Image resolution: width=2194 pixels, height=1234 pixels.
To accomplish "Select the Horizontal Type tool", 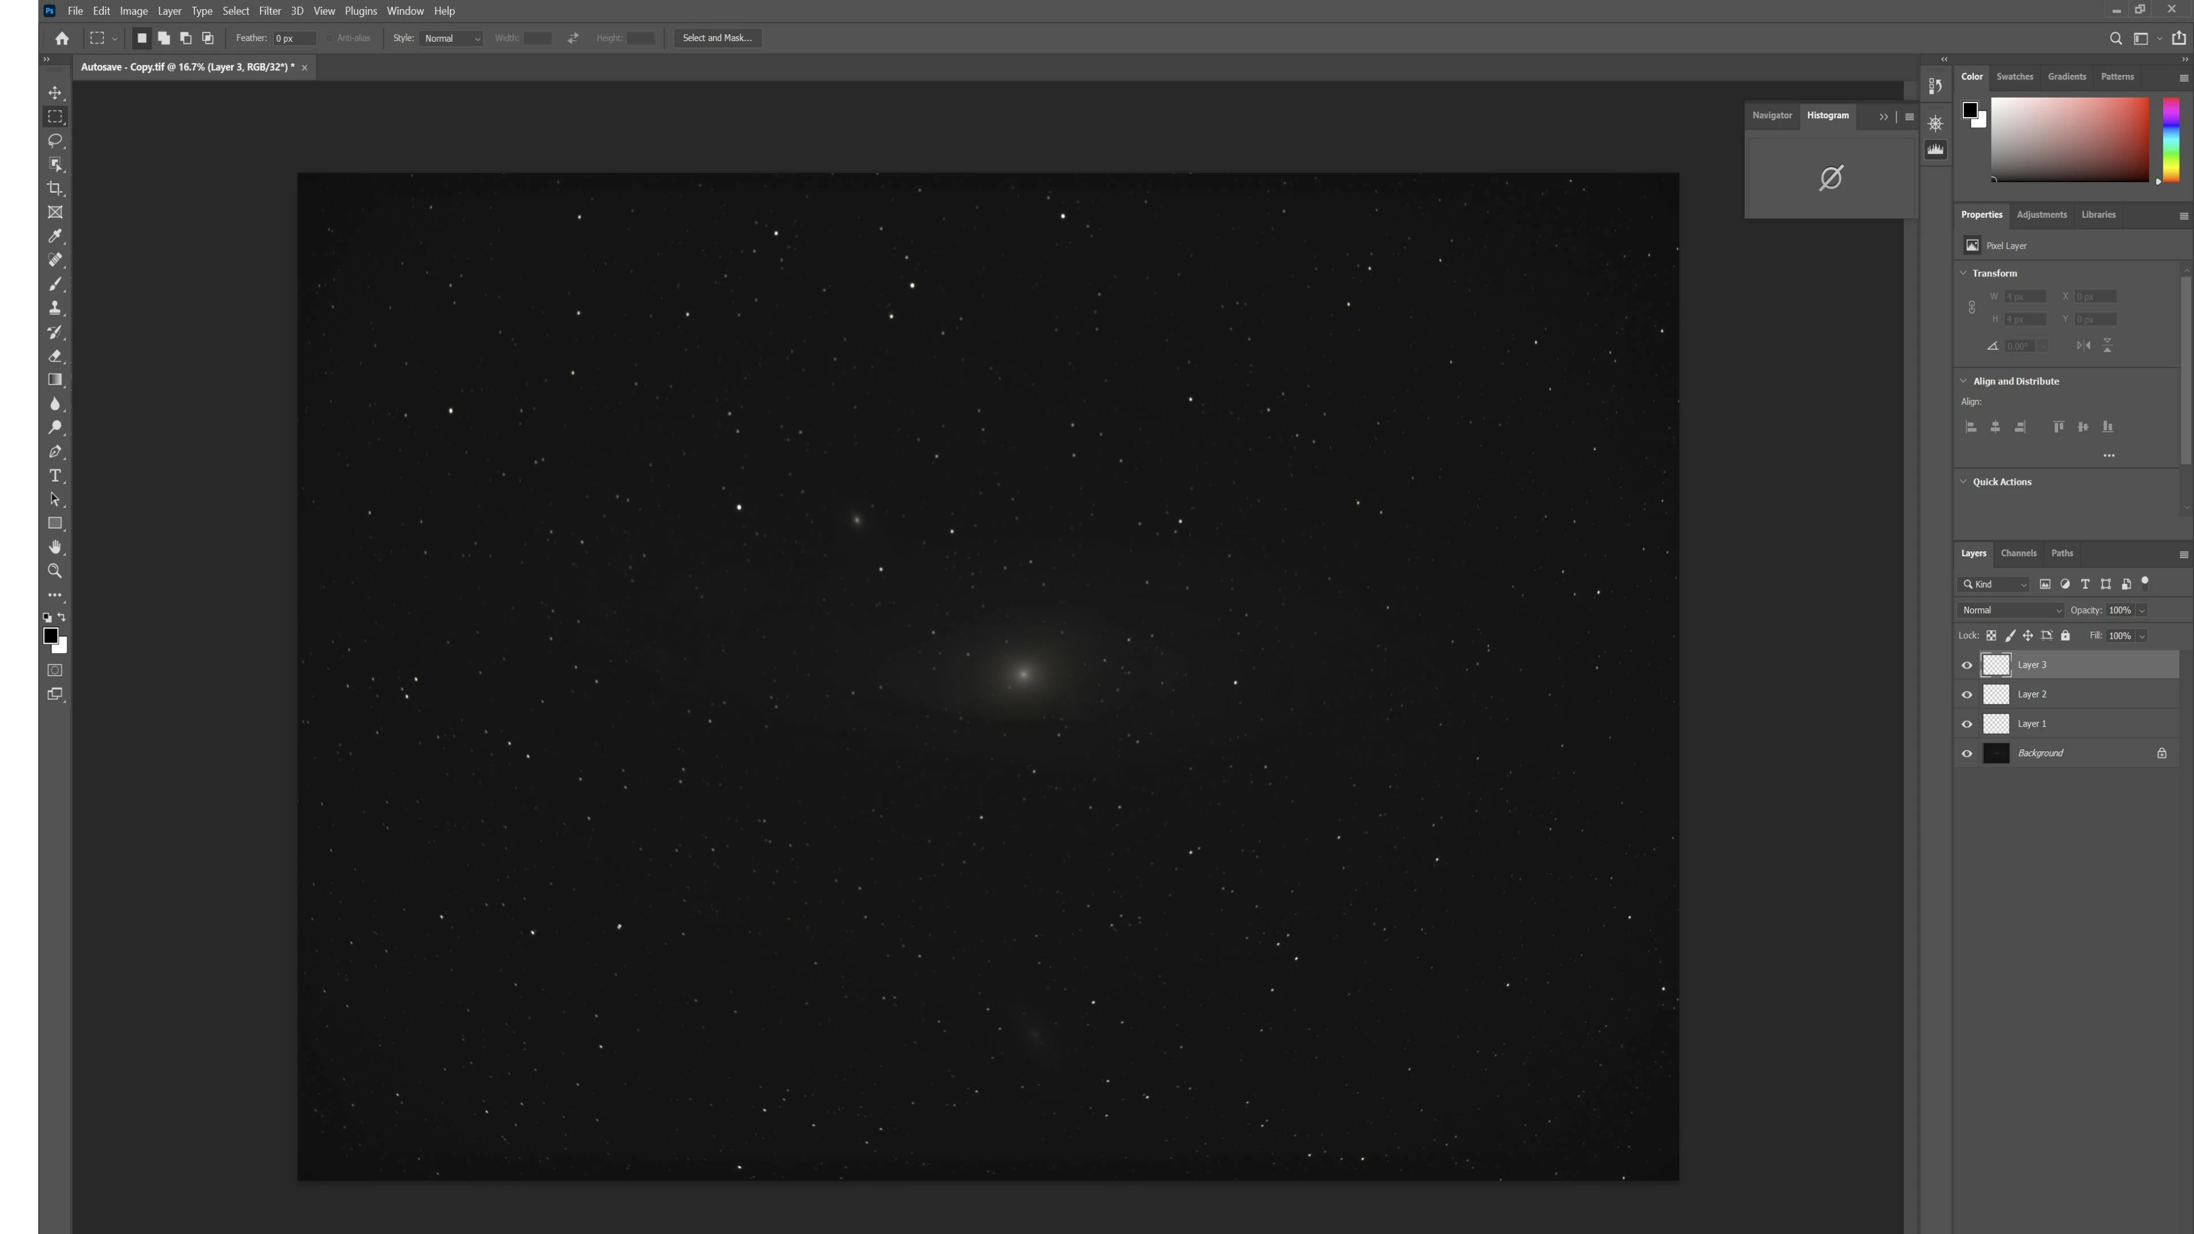I will (54, 475).
